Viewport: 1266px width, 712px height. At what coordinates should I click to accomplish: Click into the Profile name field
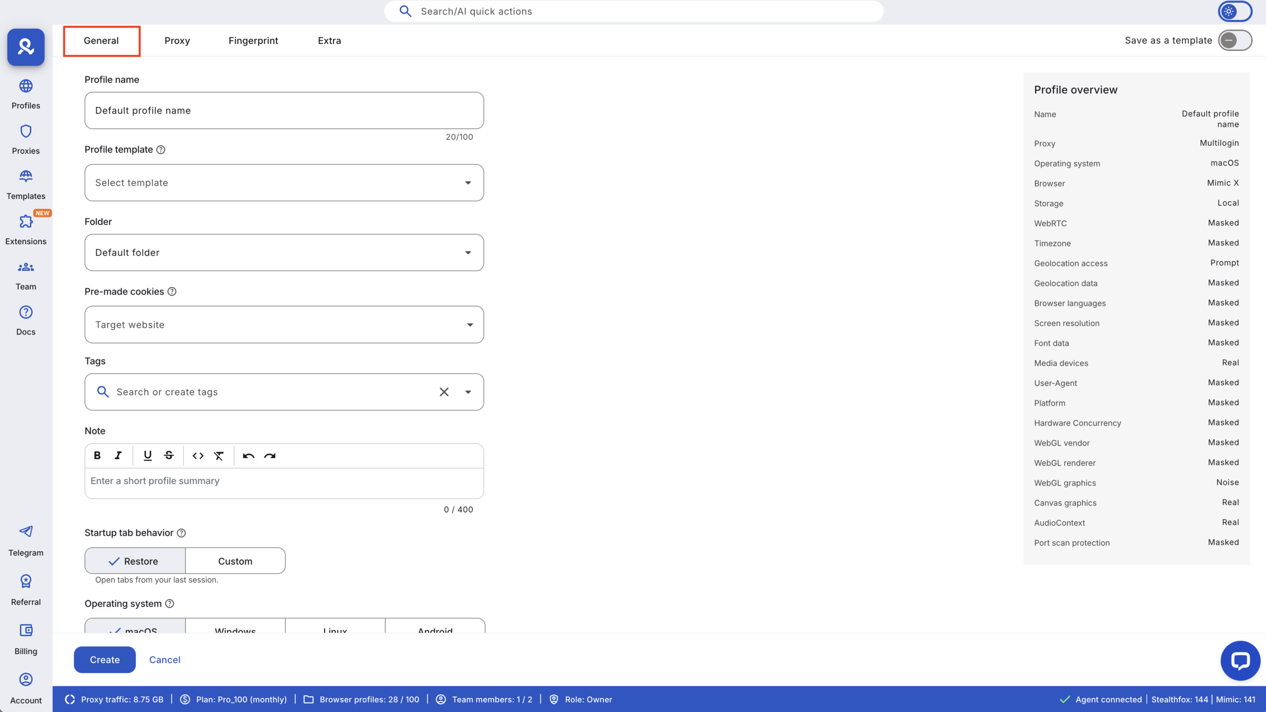[284, 111]
